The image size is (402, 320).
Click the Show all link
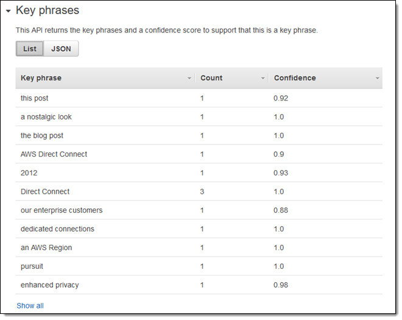[30, 305]
